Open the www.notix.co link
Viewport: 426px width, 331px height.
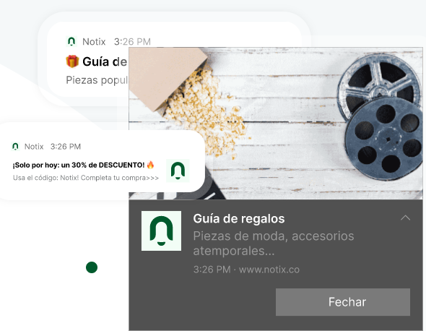point(269,270)
